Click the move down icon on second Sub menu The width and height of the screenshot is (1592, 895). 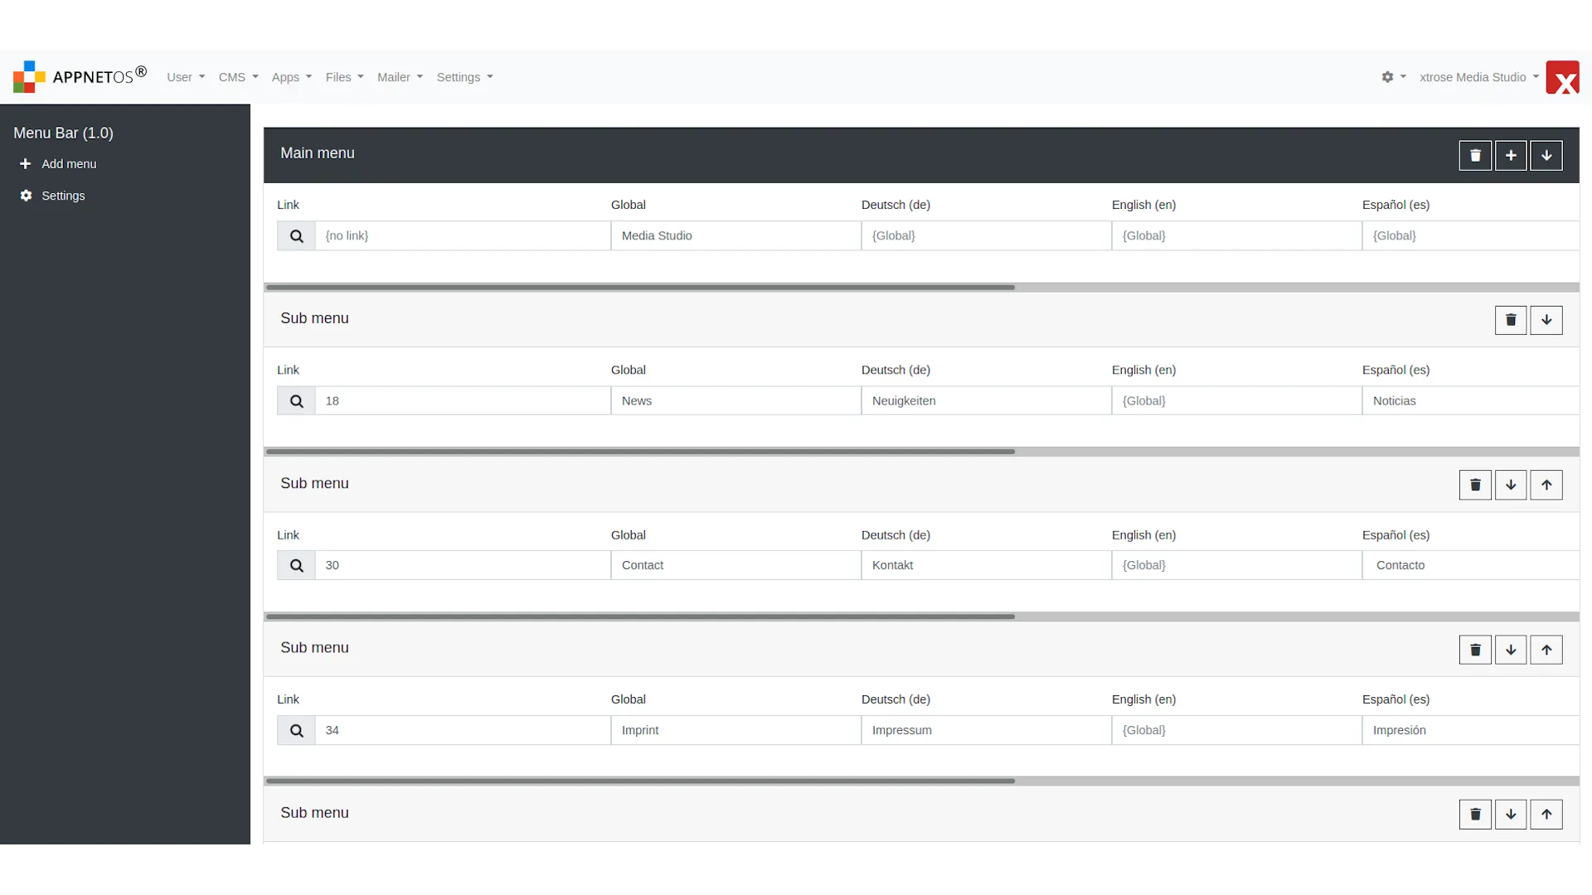[1511, 484]
